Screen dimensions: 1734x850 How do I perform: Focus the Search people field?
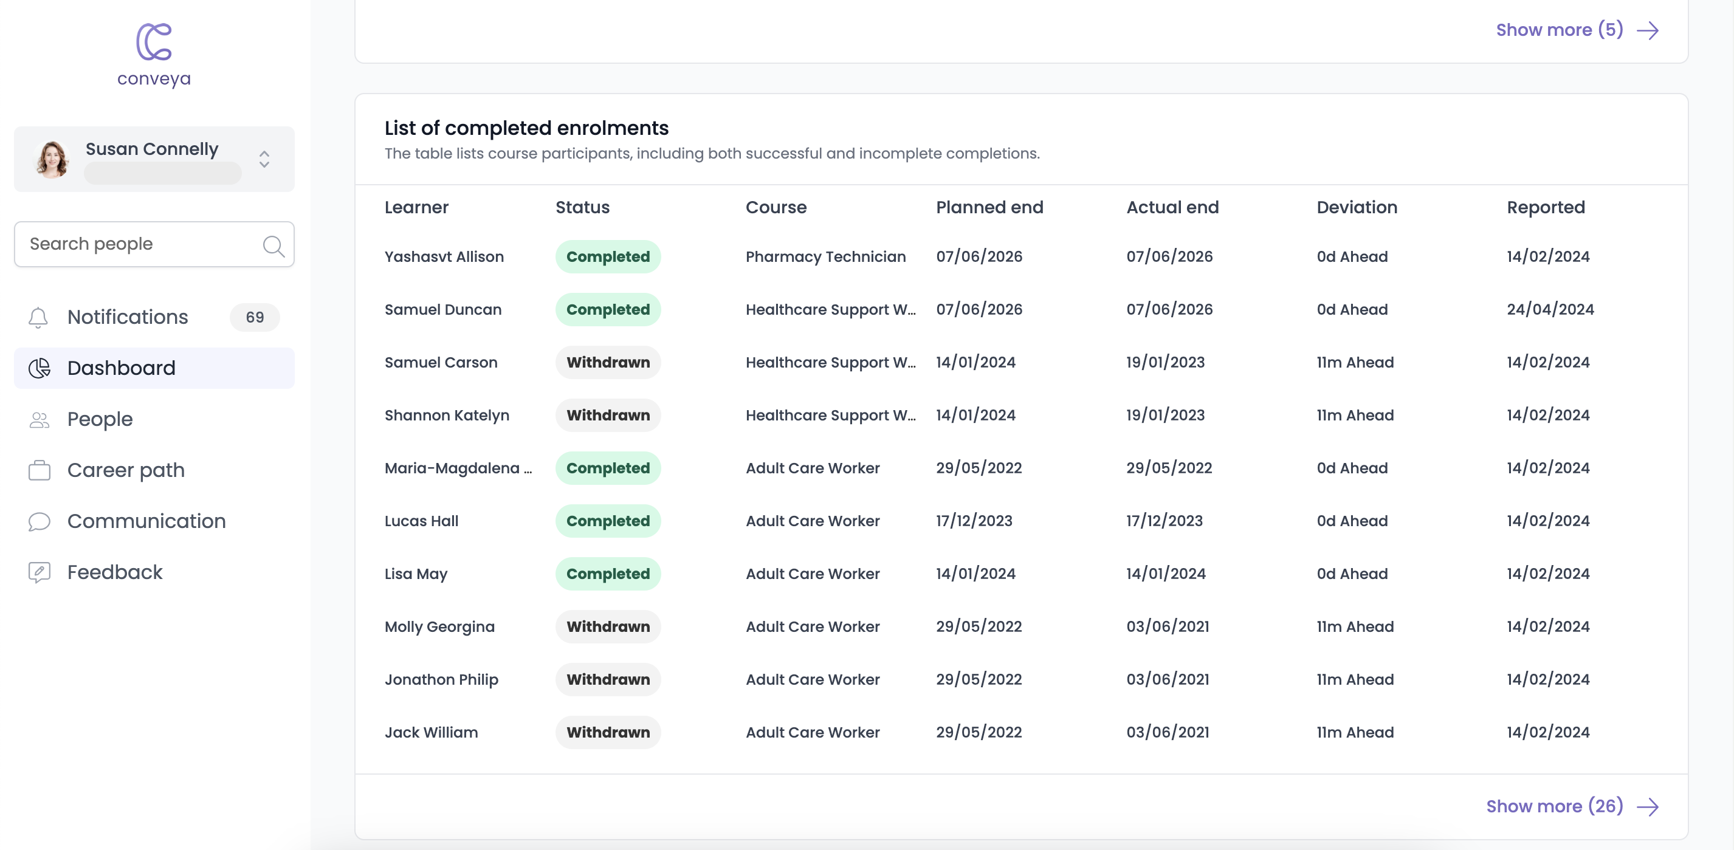(x=154, y=244)
